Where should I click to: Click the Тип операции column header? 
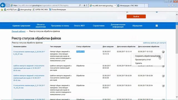coord(55,47)
